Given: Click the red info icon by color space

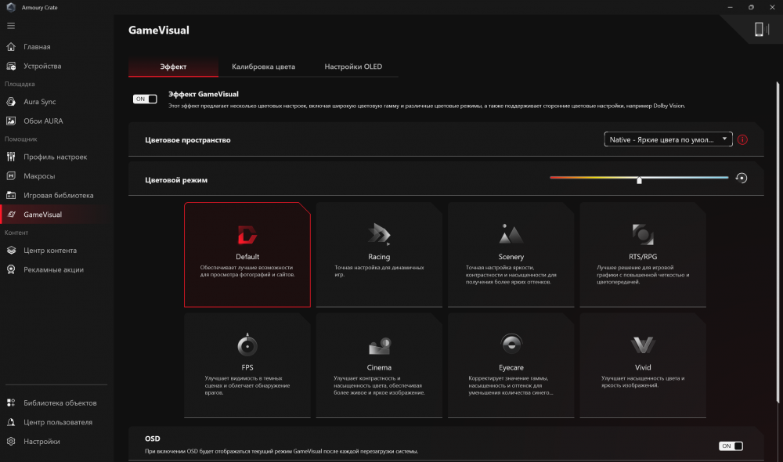Looking at the screenshot, I should 742,140.
